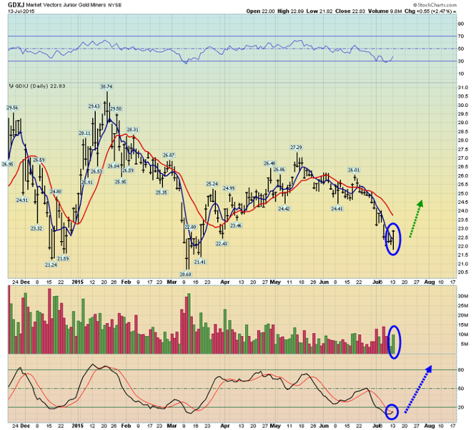Click the 90 level on the RSI axis

click(x=460, y=24)
